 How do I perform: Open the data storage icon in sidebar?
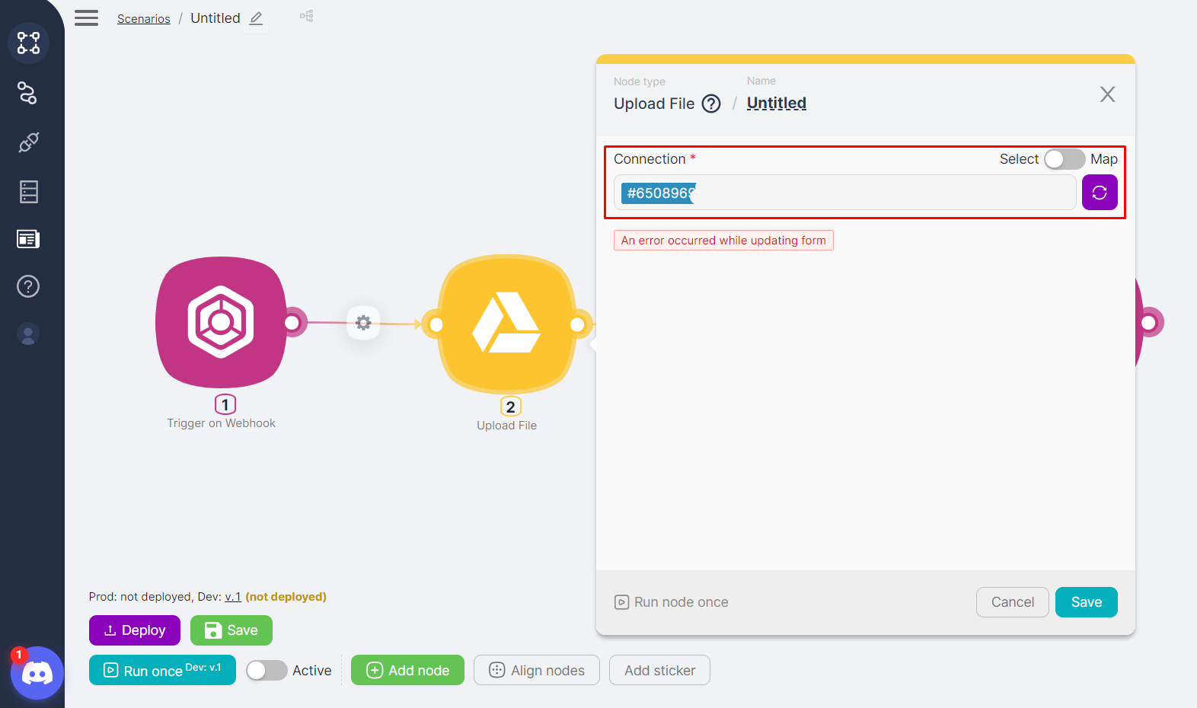[28, 192]
